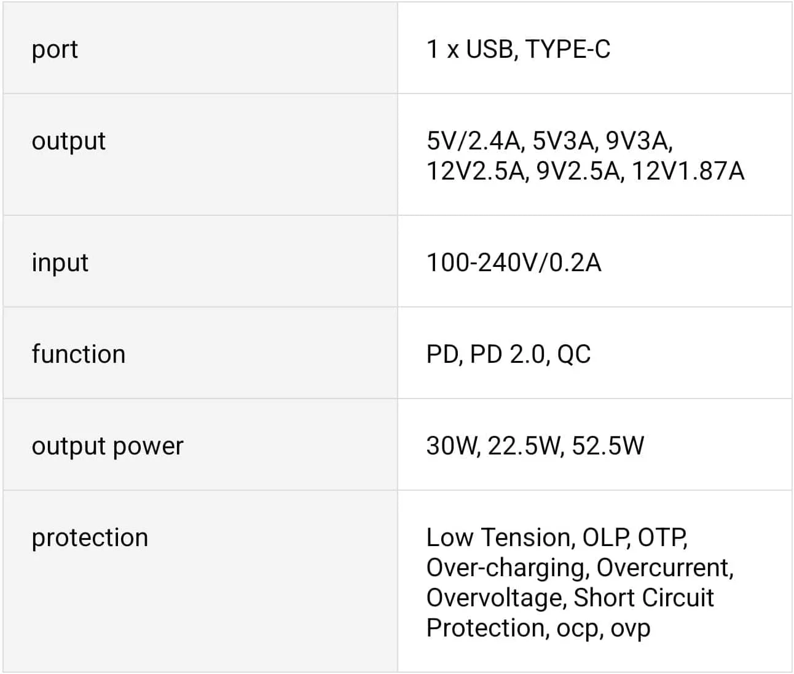Click the "5V/2.4A" output value
This screenshot has width=794, height=674.
(x=473, y=141)
